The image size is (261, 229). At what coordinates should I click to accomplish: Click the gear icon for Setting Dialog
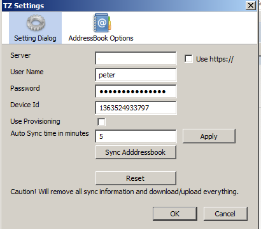coord(36,23)
